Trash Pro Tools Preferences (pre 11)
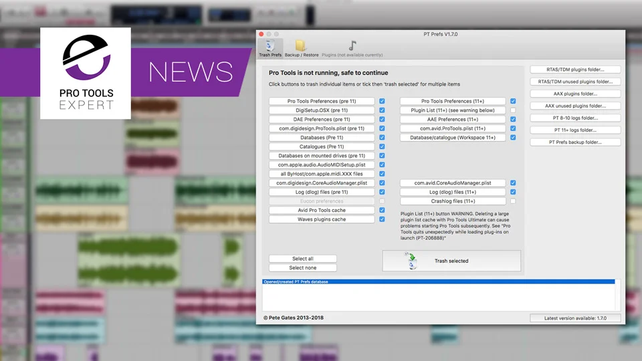 coord(322,101)
